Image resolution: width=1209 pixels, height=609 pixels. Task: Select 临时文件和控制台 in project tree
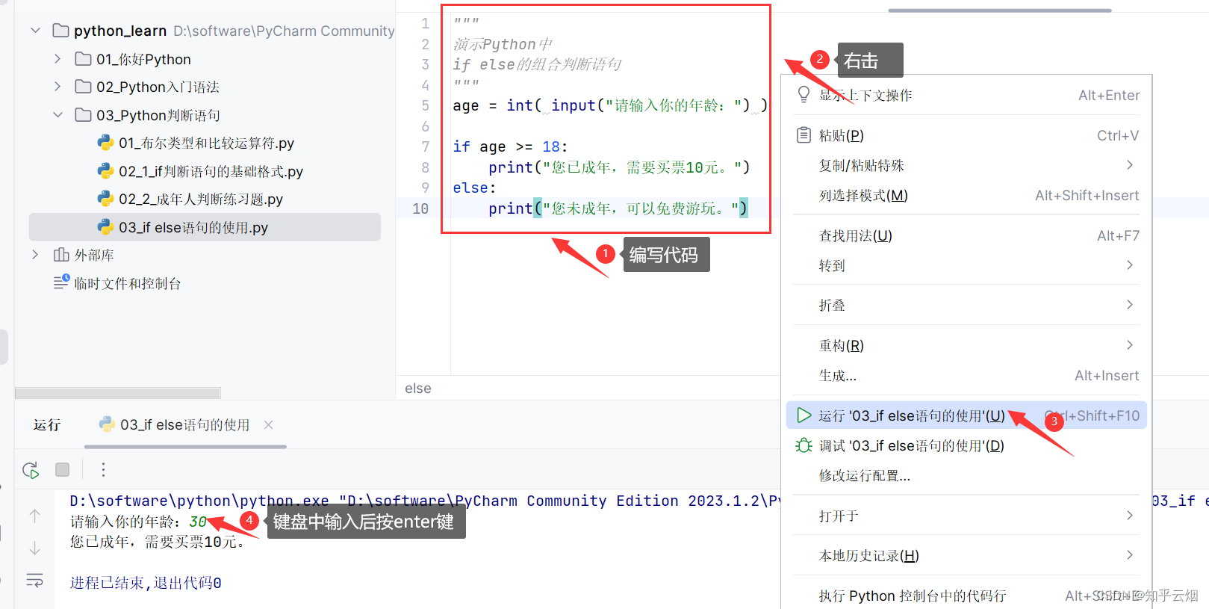[128, 283]
